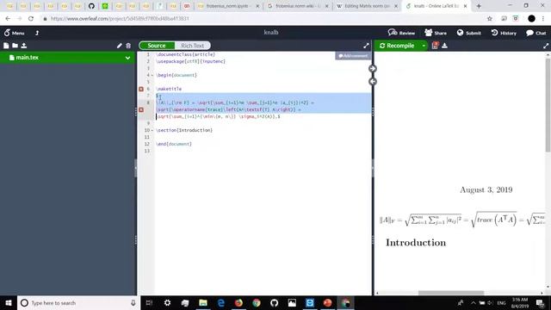Open the Windows Start menu
This screenshot has height=310, width=551.
tap(9, 303)
